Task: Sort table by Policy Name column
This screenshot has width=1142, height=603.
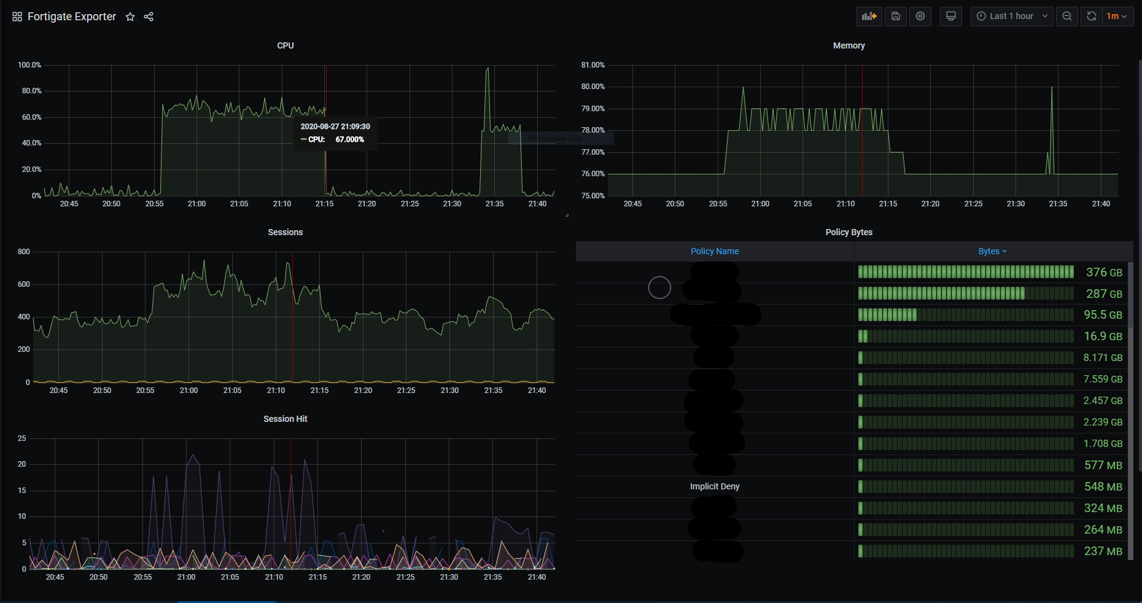Action: tap(715, 251)
